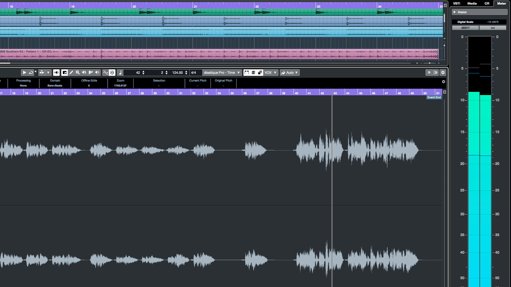Increase the tempo using the 124.00 stepper arrows
Image resolution: width=511 pixels, height=287 pixels.
click(x=186, y=71)
